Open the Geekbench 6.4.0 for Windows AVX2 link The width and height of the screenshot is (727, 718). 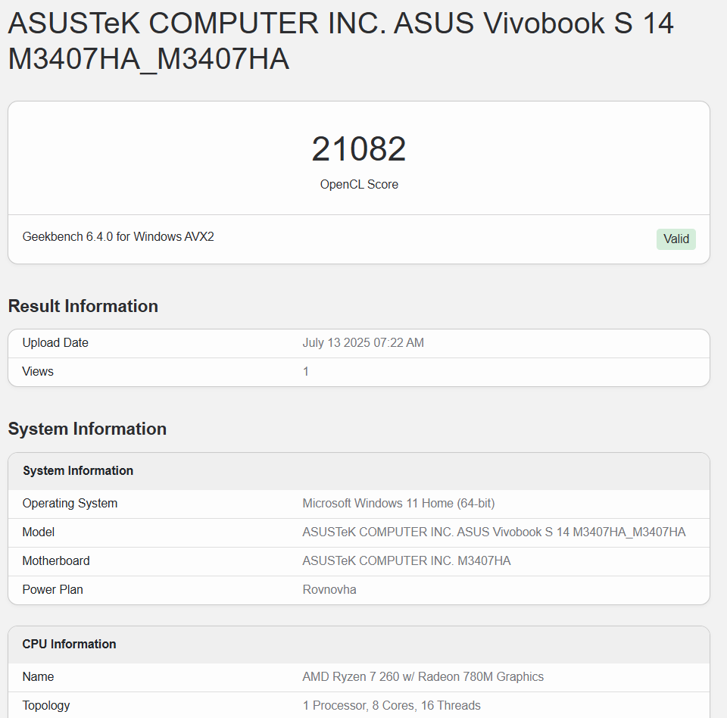(117, 236)
